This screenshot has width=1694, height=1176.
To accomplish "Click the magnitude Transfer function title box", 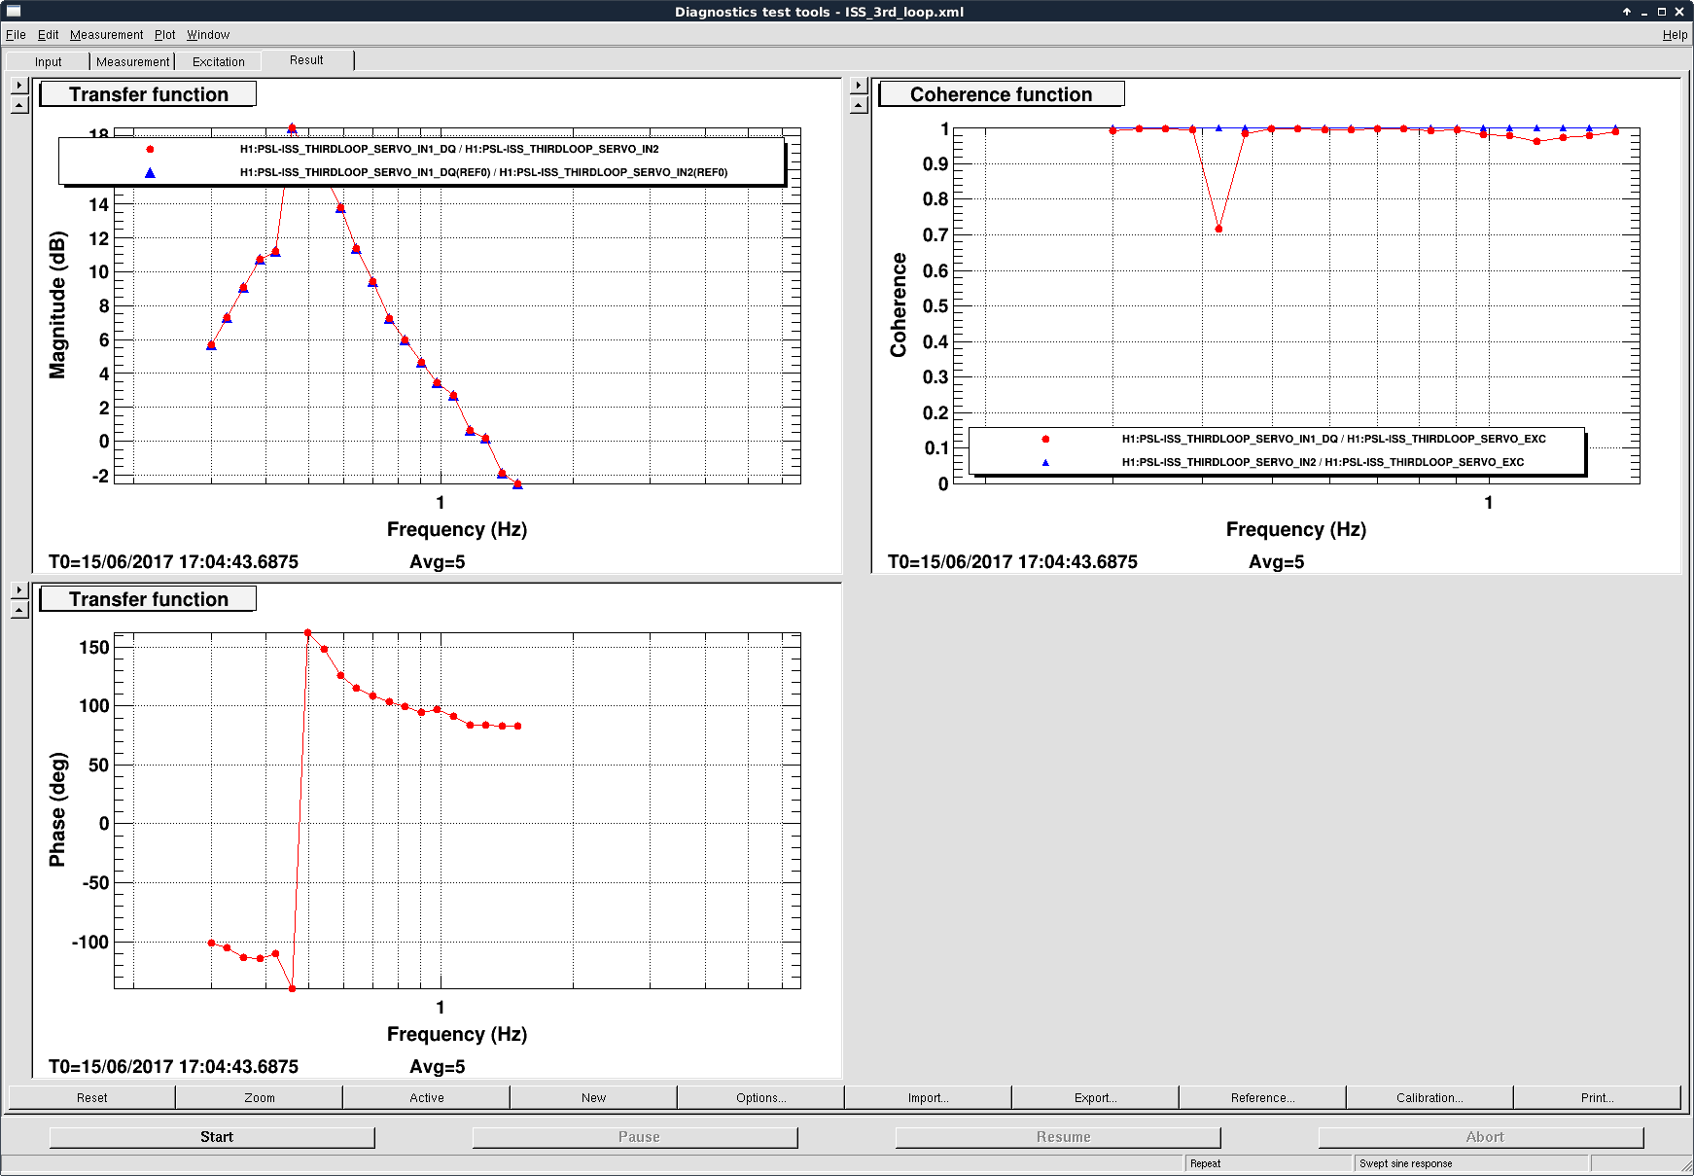I will pyautogui.click(x=148, y=94).
